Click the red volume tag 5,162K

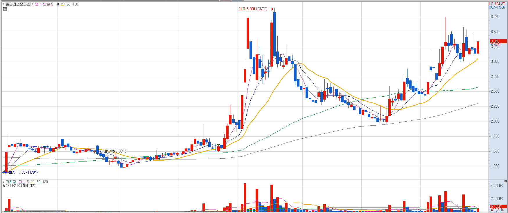[498, 206]
